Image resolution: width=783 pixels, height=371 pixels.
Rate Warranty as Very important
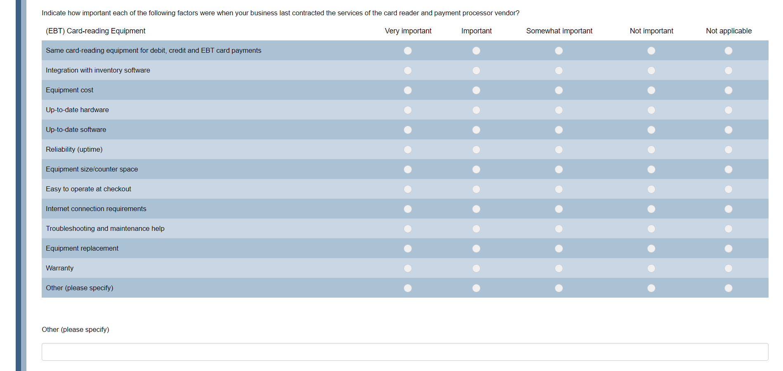(x=408, y=268)
